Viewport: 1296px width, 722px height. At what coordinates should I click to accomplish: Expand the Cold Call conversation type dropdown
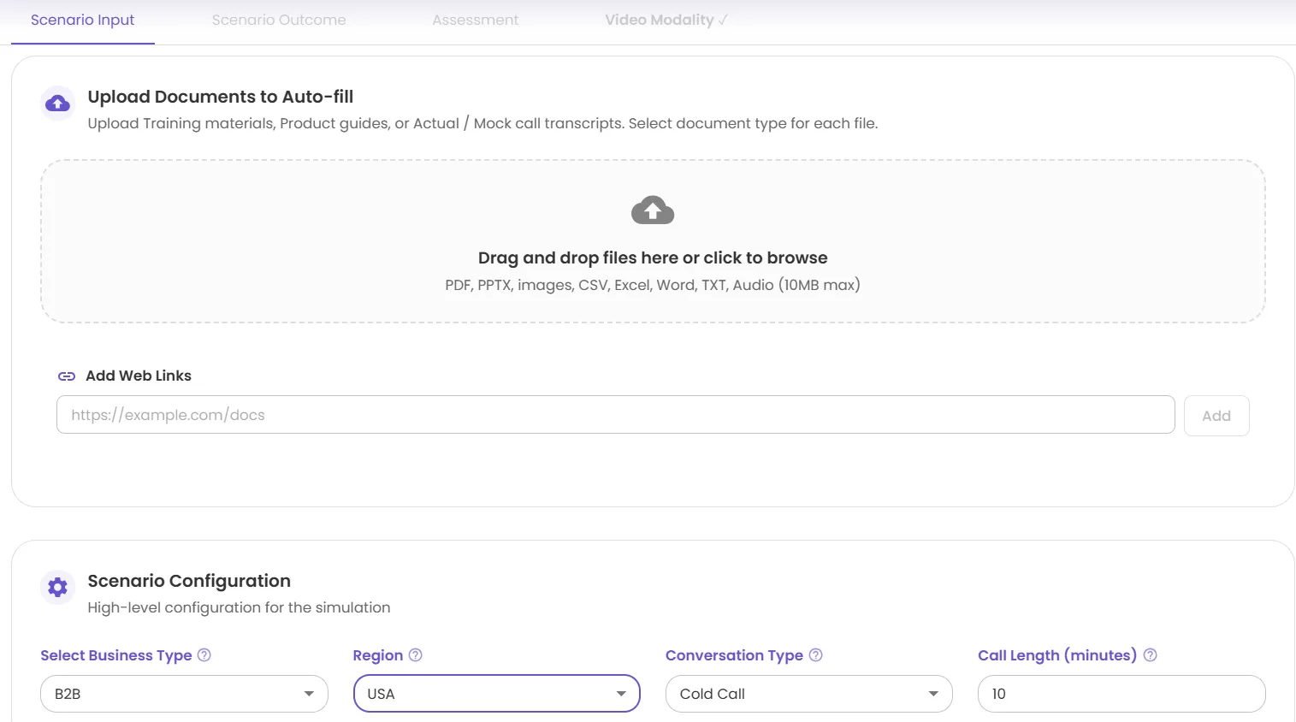click(x=808, y=694)
